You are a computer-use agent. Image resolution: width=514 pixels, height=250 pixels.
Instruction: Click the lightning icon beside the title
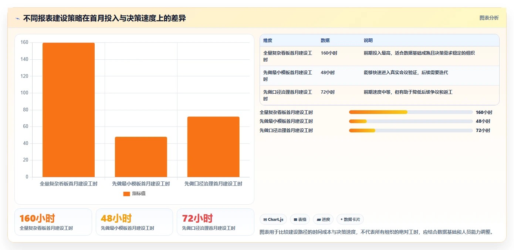[x=17, y=18]
